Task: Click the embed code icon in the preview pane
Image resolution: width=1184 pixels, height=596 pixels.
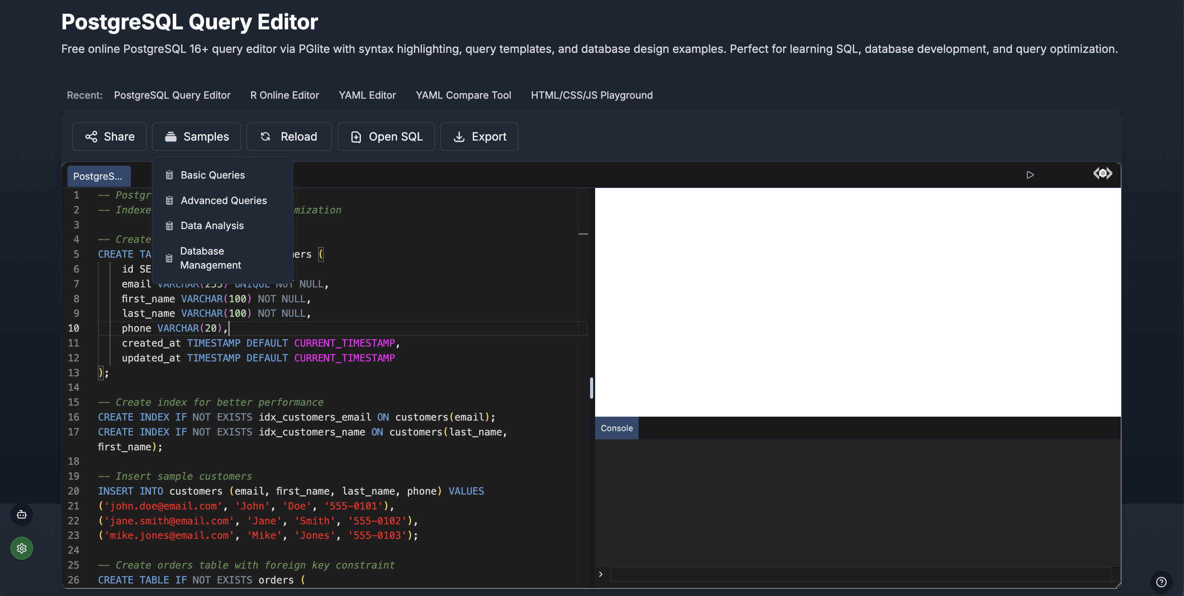Action: click(x=1103, y=174)
